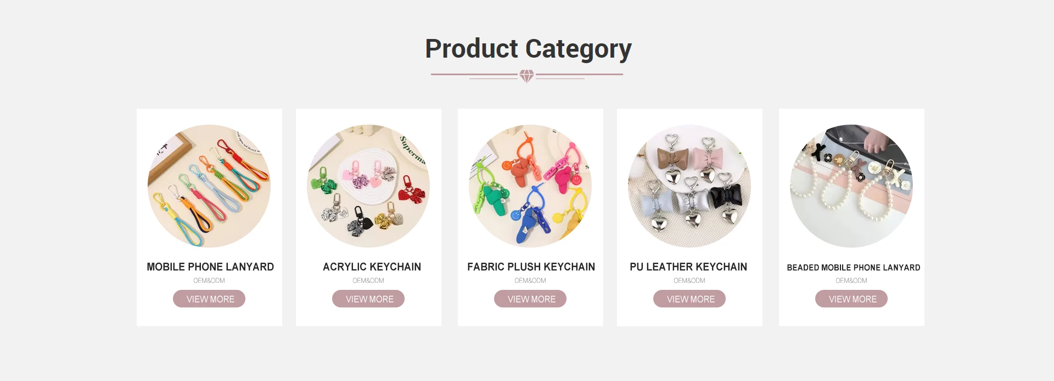The height and width of the screenshot is (381, 1054).
Task: Click View More under Beaded Mobile Phone Lanyard
Action: tap(851, 299)
